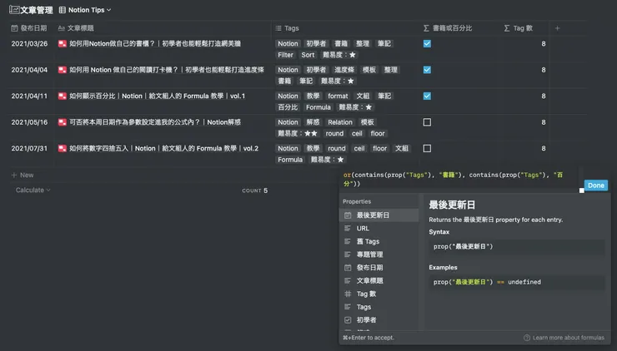This screenshot has width=617, height=351.
Task: Click page icon of the 2021/03/26 article
Action: [x=63, y=43]
